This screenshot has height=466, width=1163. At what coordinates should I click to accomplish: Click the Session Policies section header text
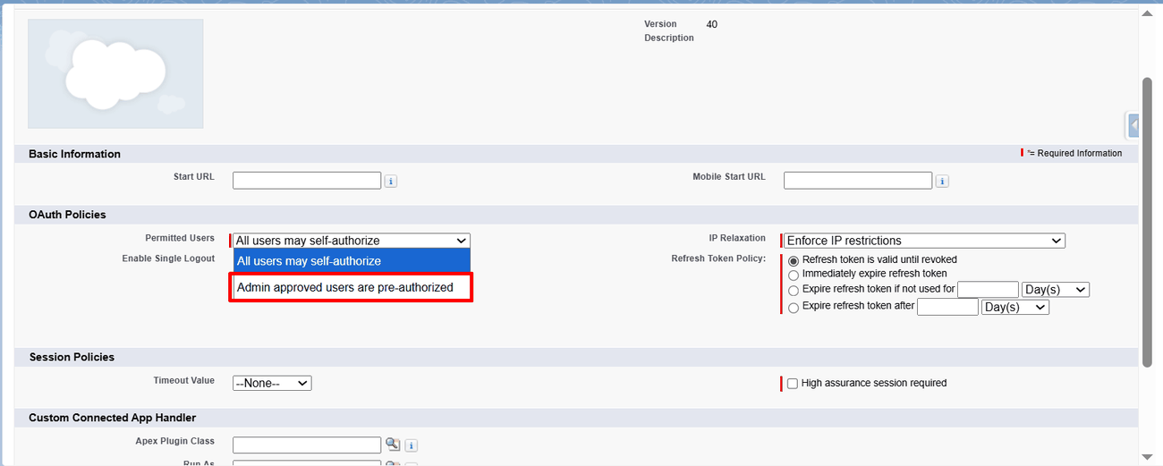click(x=72, y=357)
